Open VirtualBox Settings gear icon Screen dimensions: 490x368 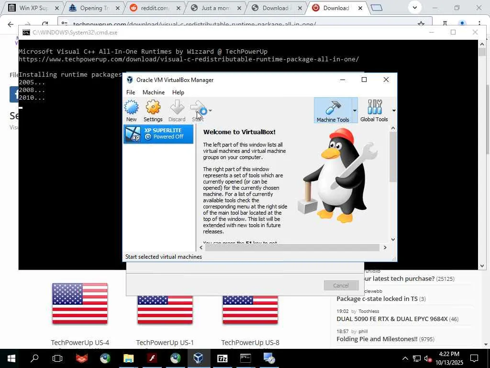[153, 111]
